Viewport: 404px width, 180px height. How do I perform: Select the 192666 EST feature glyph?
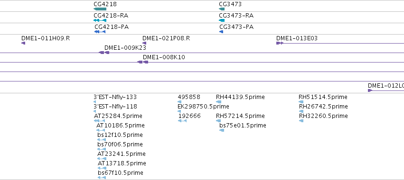182,121
